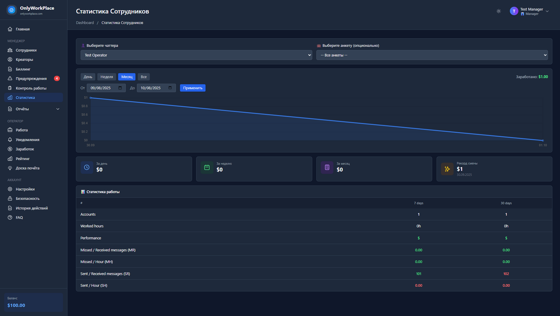Toggle the light/dark theme sun icon

pyautogui.click(x=498, y=11)
